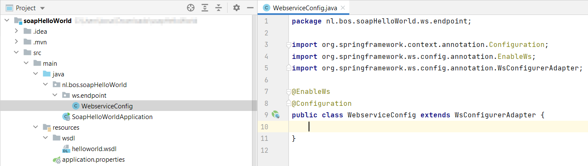This screenshot has width=588, height=166.
Task: Hide the Project tool window
Action: tap(250, 8)
